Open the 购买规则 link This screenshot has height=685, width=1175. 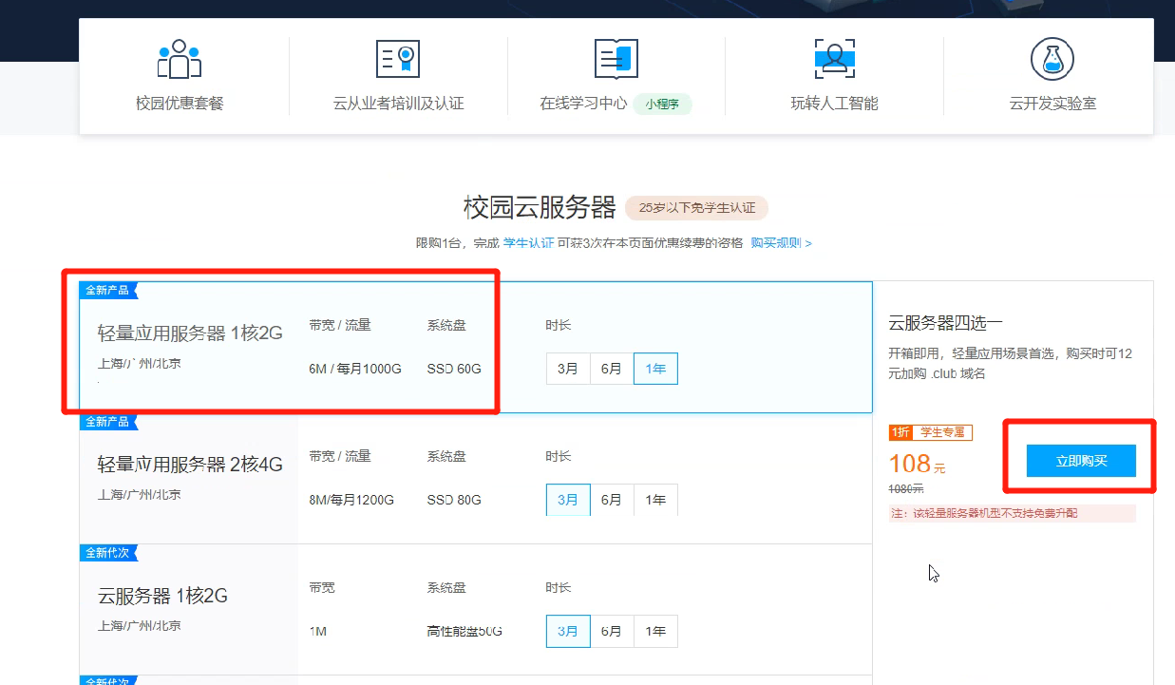pos(781,243)
